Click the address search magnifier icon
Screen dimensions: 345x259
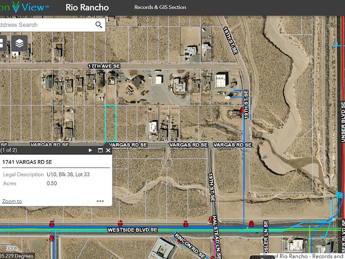(x=99, y=25)
